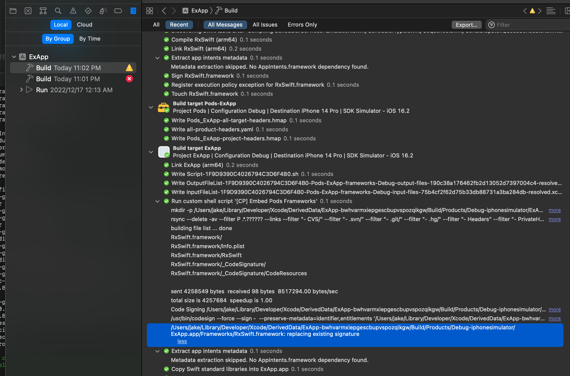Select the All tab in log filter
This screenshot has width=570, height=376.
click(156, 25)
